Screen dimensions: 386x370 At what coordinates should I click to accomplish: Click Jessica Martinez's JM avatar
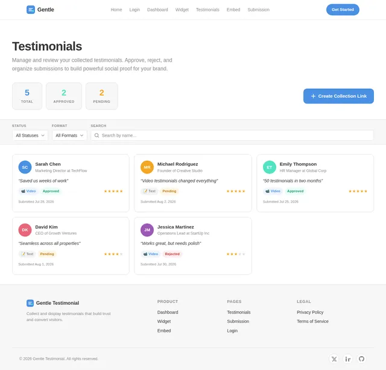(x=147, y=230)
